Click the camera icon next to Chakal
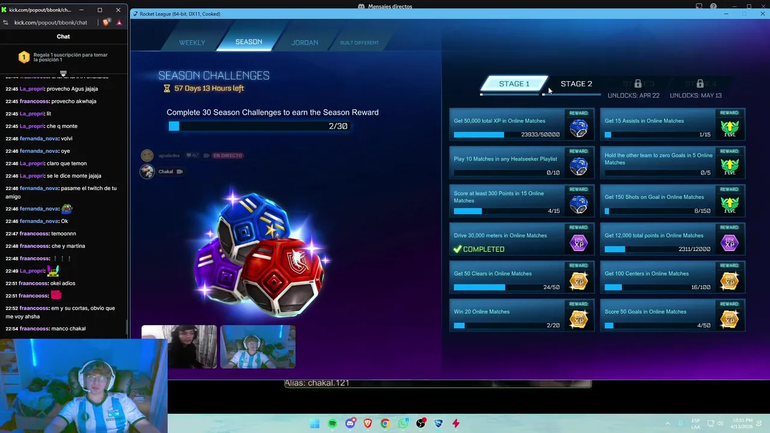770x433 pixels. [x=179, y=171]
